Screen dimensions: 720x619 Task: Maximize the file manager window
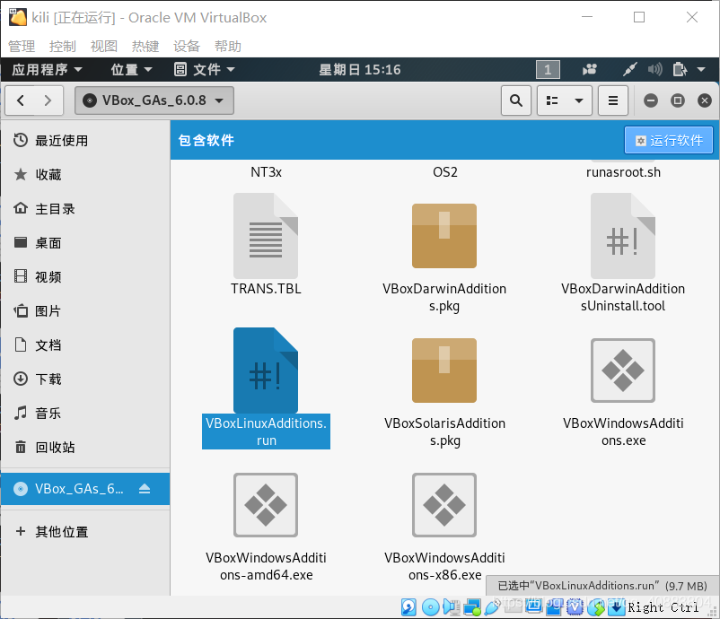pos(678,100)
